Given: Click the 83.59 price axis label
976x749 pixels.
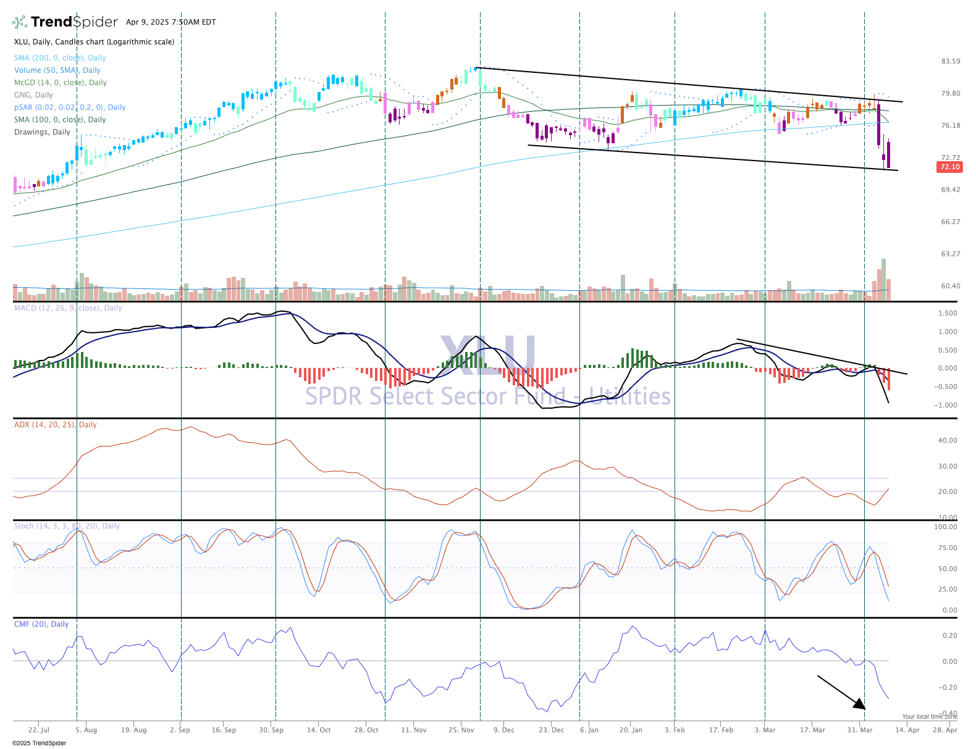Looking at the screenshot, I should (950, 61).
